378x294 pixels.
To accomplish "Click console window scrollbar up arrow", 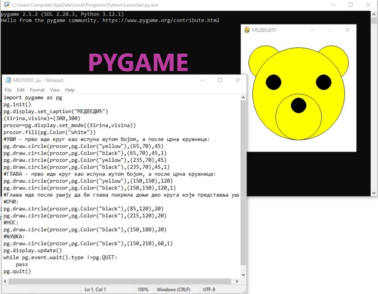I will (x=374, y=14).
